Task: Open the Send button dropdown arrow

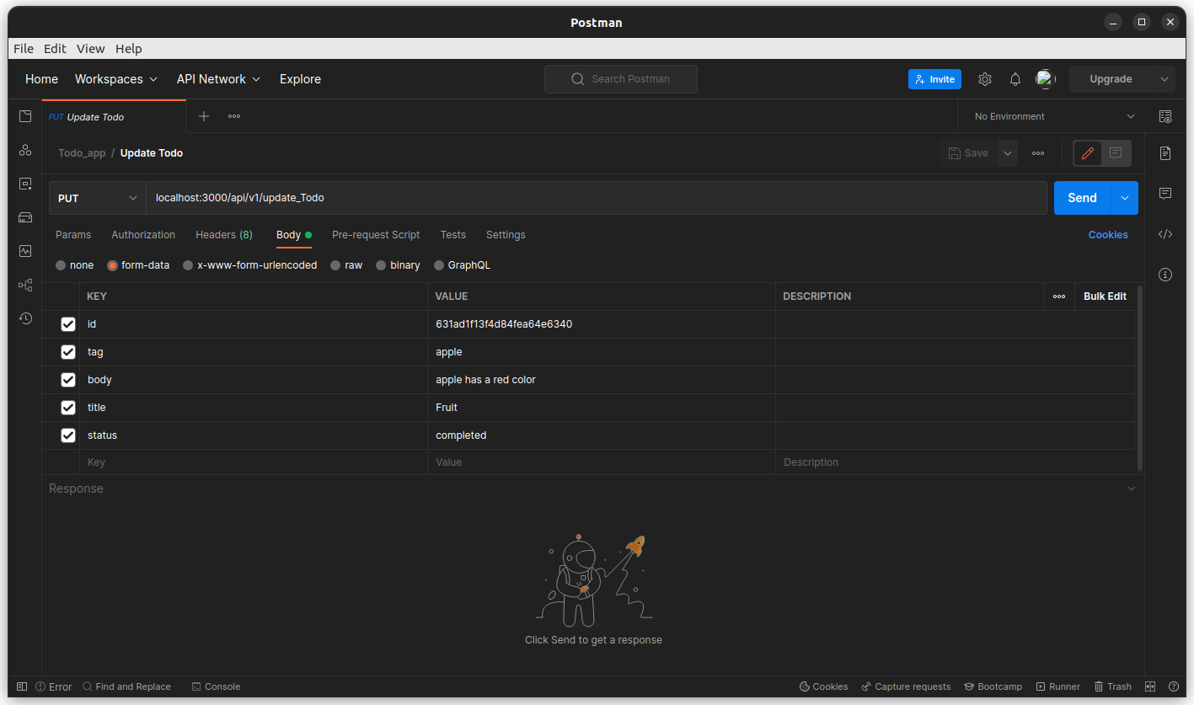Action: click(1125, 198)
